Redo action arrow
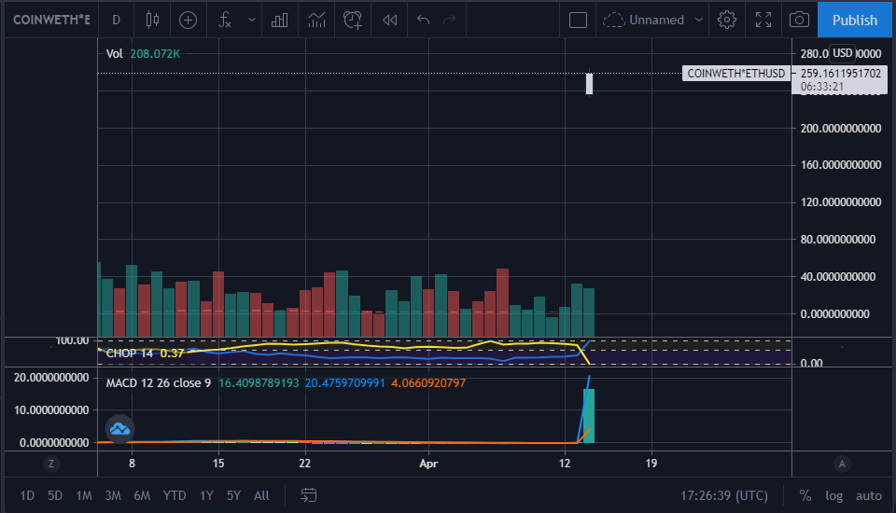This screenshot has width=896, height=513. tap(450, 20)
